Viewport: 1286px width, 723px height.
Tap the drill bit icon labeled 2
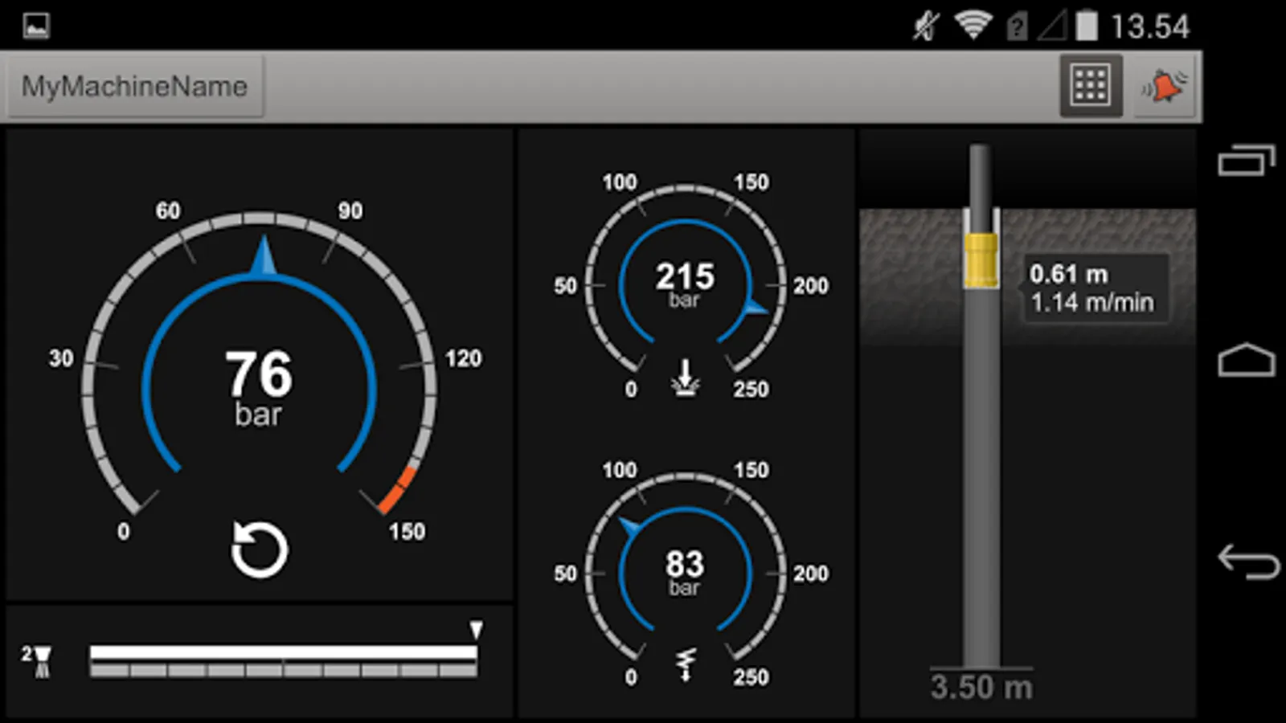36,661
